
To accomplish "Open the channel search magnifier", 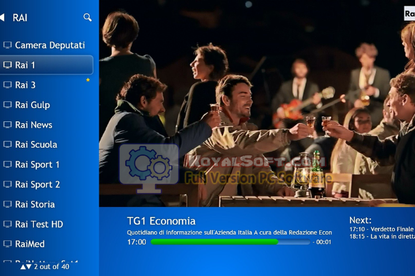I will [88, 17].
